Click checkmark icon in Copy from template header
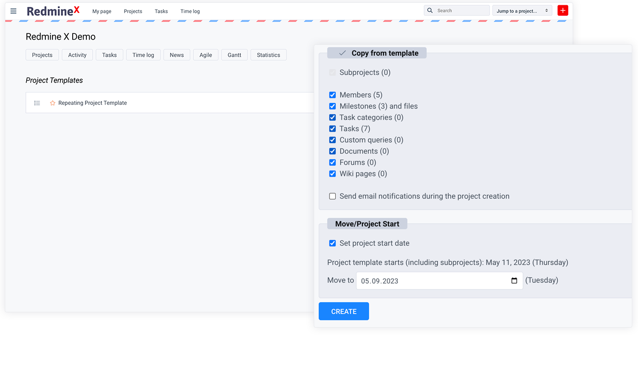638x371 pixels. [x=342, y=53]
